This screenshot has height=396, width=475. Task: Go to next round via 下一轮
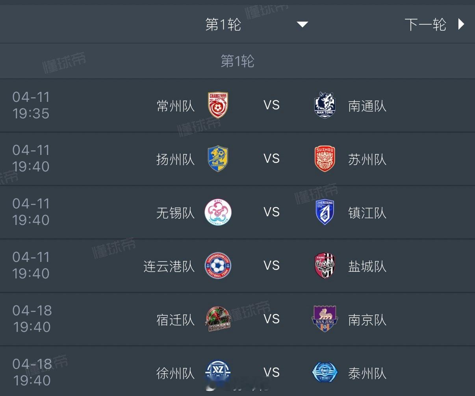(x=425, y=25)
